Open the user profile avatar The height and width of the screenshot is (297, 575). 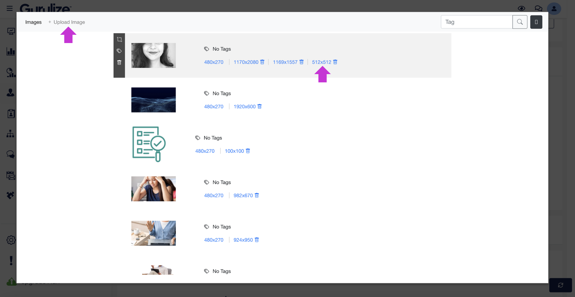[x=554, y=9]
